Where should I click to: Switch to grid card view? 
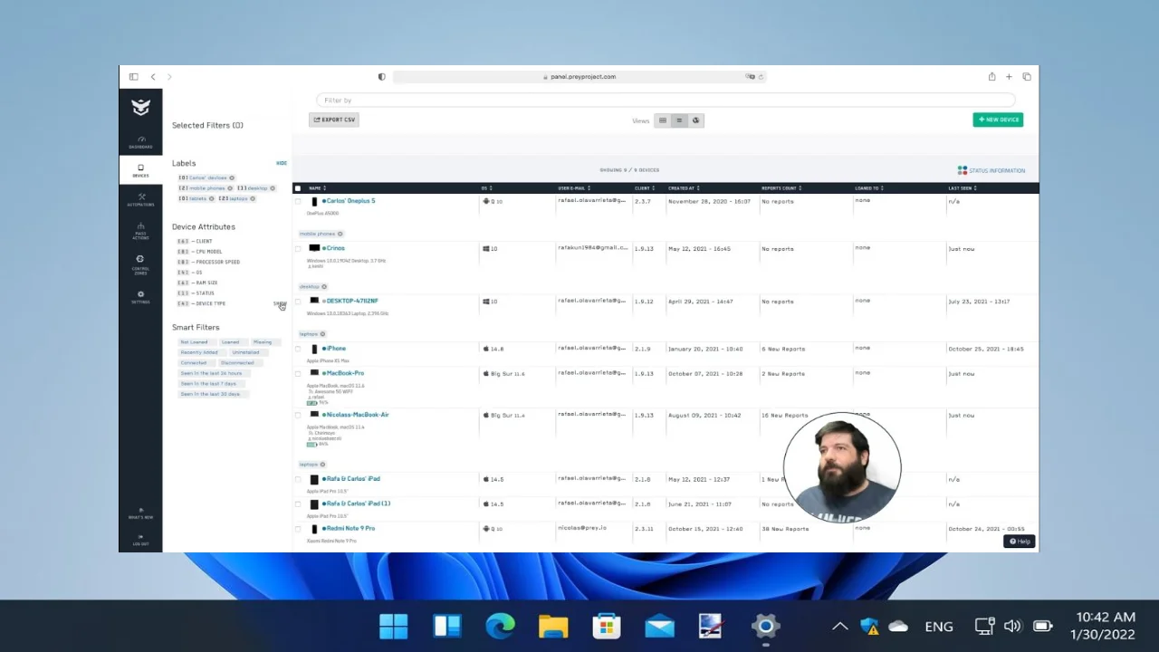pos(663,120)
